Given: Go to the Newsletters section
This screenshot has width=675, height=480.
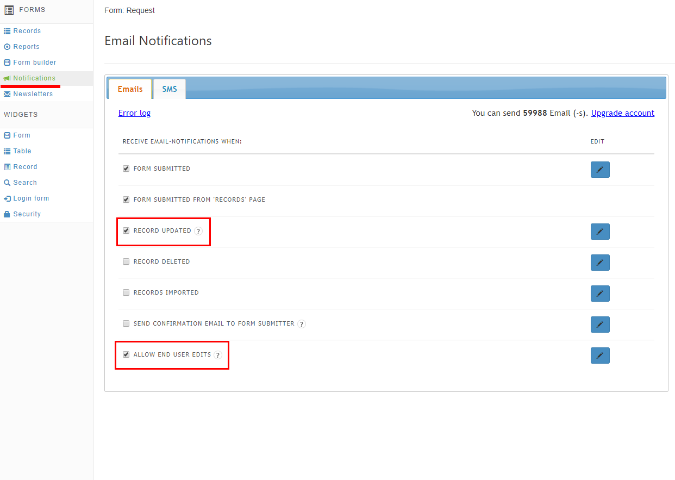Looking at the screenshot, I should click(x=33, y=94).
